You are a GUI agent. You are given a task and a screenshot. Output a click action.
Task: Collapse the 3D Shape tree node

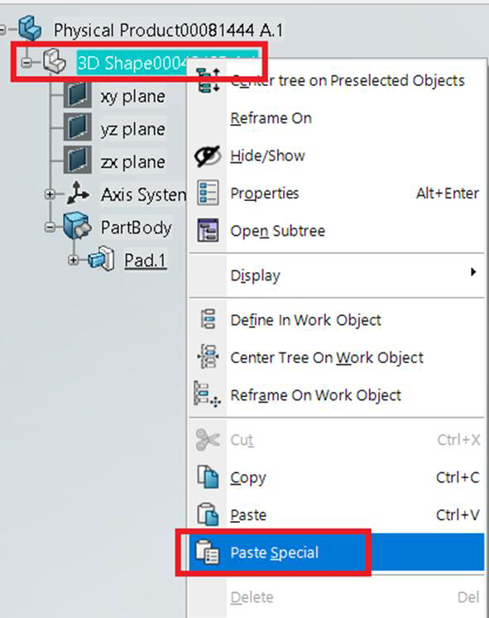tap(26, 62)
